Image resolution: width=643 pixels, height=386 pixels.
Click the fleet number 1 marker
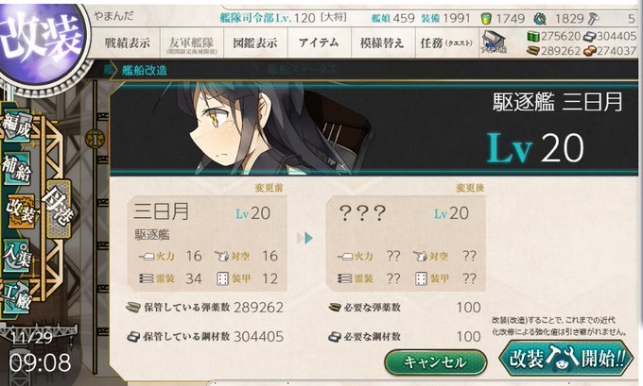click(x=96, y=140)
